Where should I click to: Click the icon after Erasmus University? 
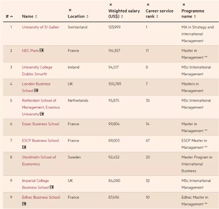tap(42, 114)
